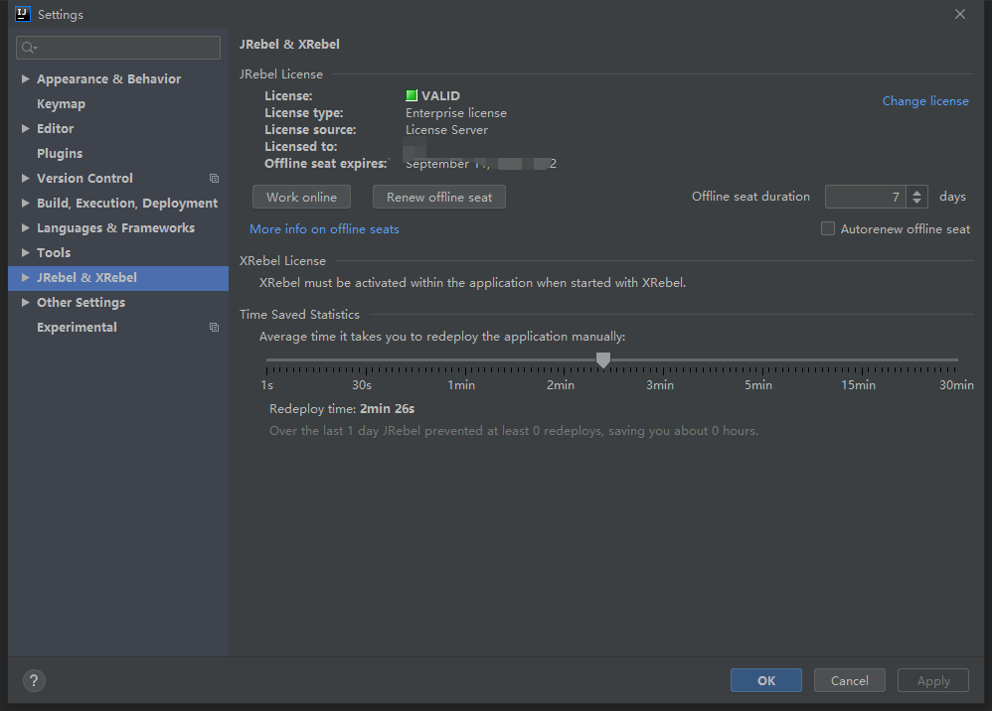Click the Cancel button
This screenshot has height=711, width=992.
(849, 680)
